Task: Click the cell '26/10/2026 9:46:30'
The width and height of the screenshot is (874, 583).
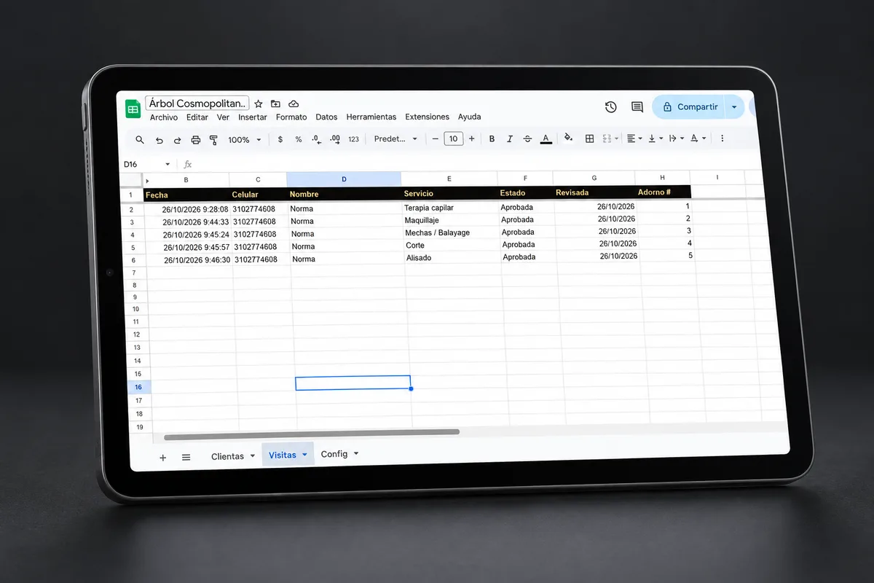Action: coord(189,259)
